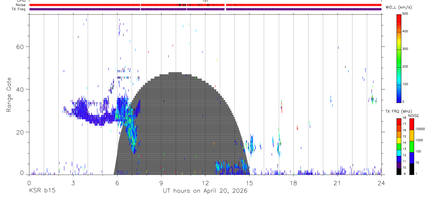Click the yellow segment of NOISE legend

point(412,135)
